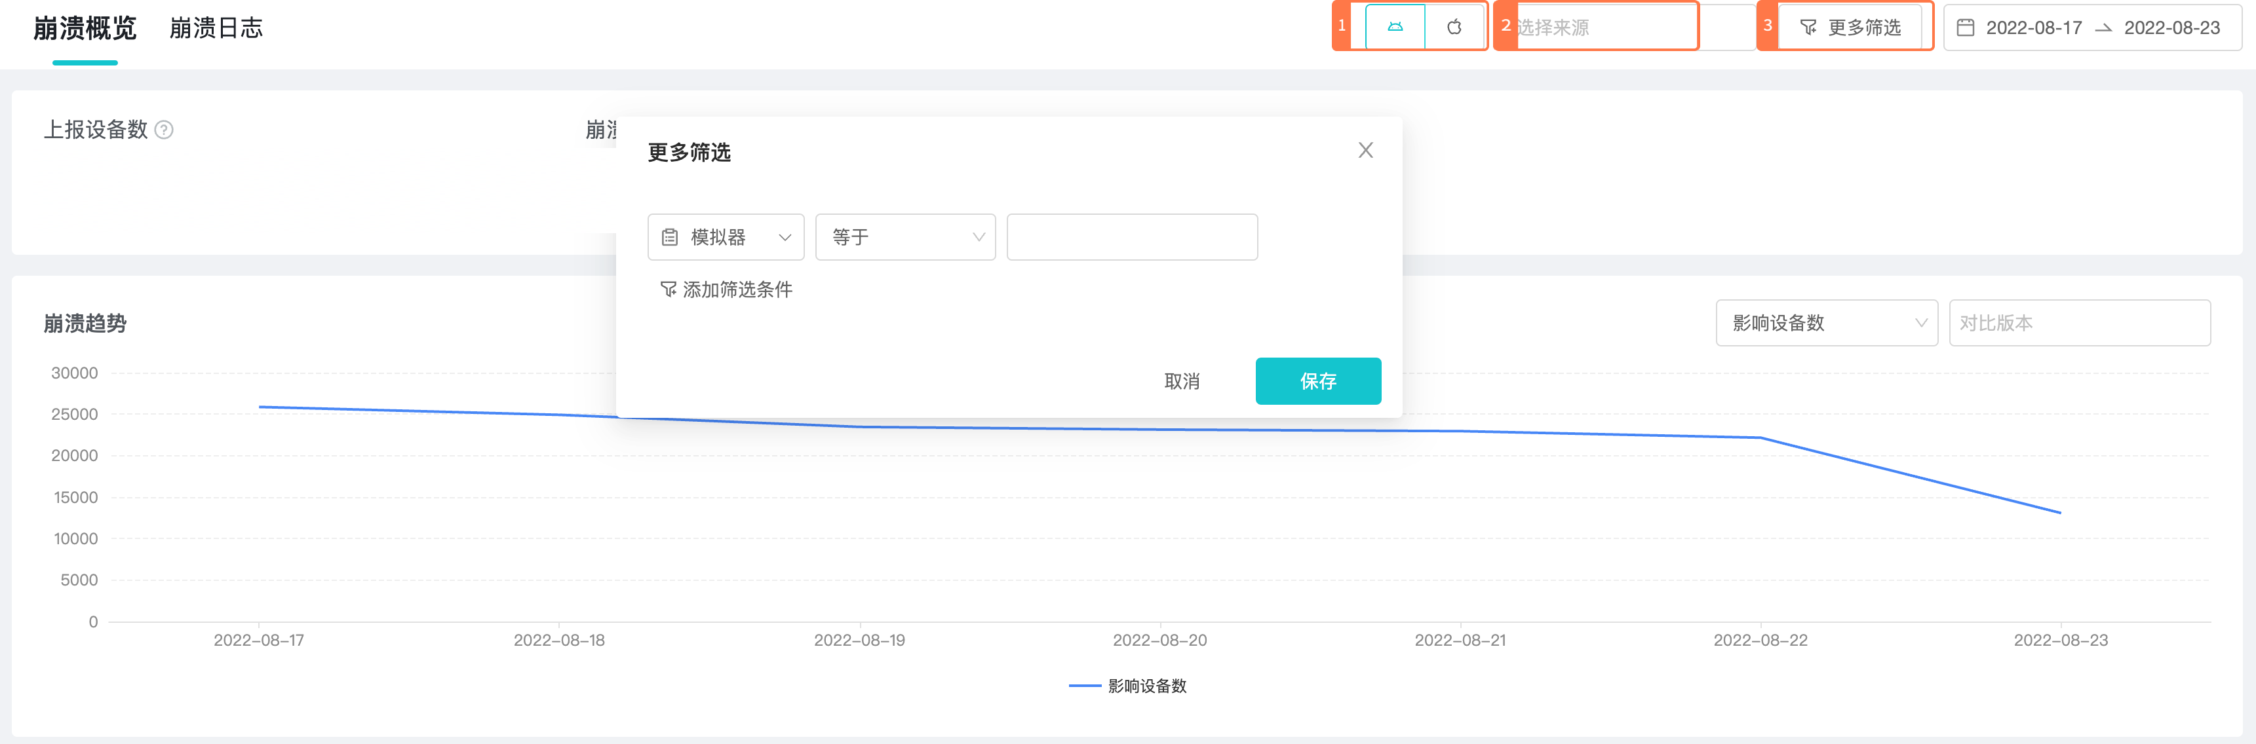
Task: Click the calendar icon before date range
Action: (x=1968, y=27)
